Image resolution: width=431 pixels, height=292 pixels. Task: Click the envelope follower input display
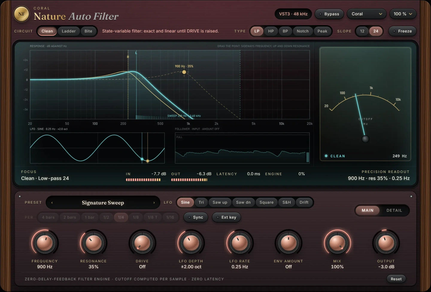[242, 148]
